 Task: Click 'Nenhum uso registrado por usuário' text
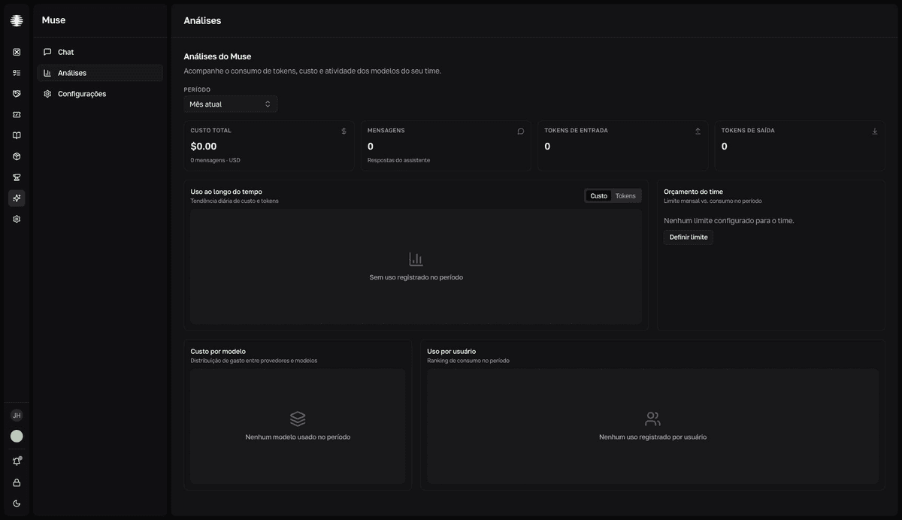coord(653,437)
